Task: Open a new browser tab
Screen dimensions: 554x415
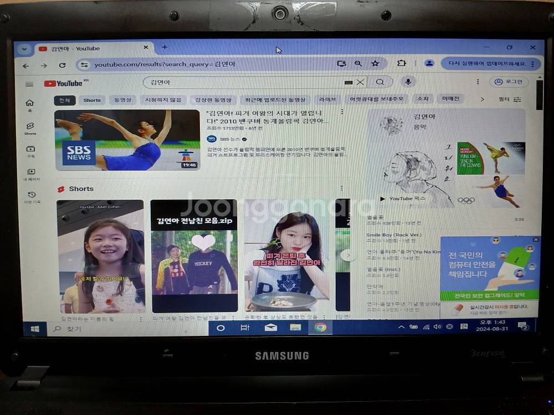Action: coord(165,47)
